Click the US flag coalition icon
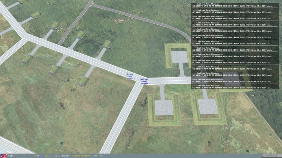This screenshot has height=158, width=282. 4,155
